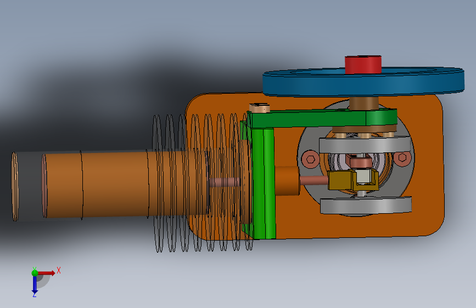Select the green vertical support plate
Image resolution: width=476 pixels, height=308 pixels.
click(264, 183)
